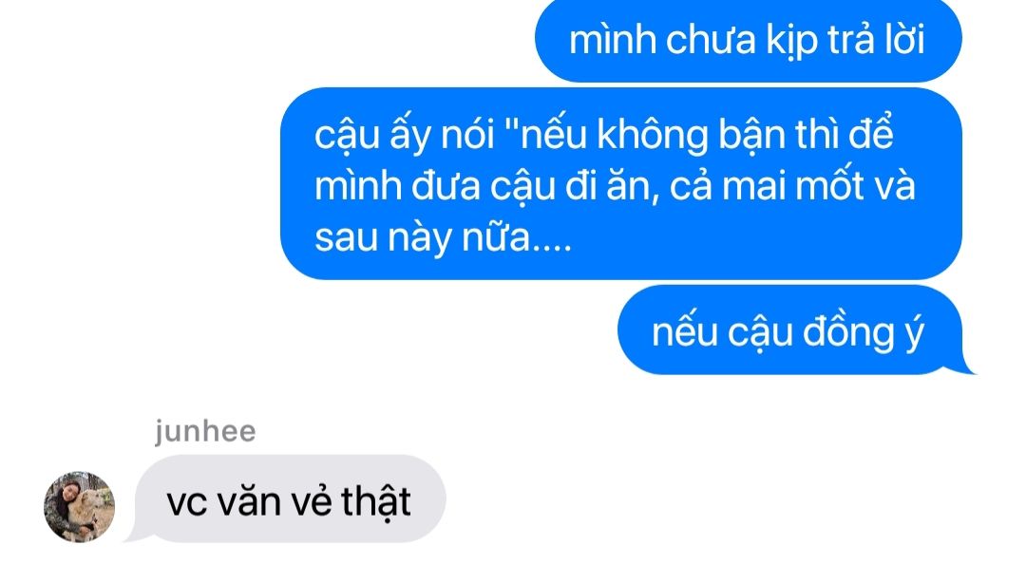Click the 'sau này nữa....' line of text

coord(443,236)
